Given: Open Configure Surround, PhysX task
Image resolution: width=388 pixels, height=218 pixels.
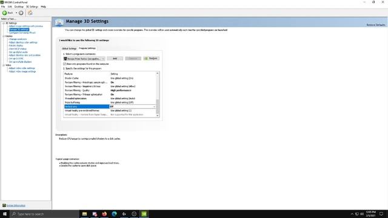Looking at the screenshot, I should [22, 33].
